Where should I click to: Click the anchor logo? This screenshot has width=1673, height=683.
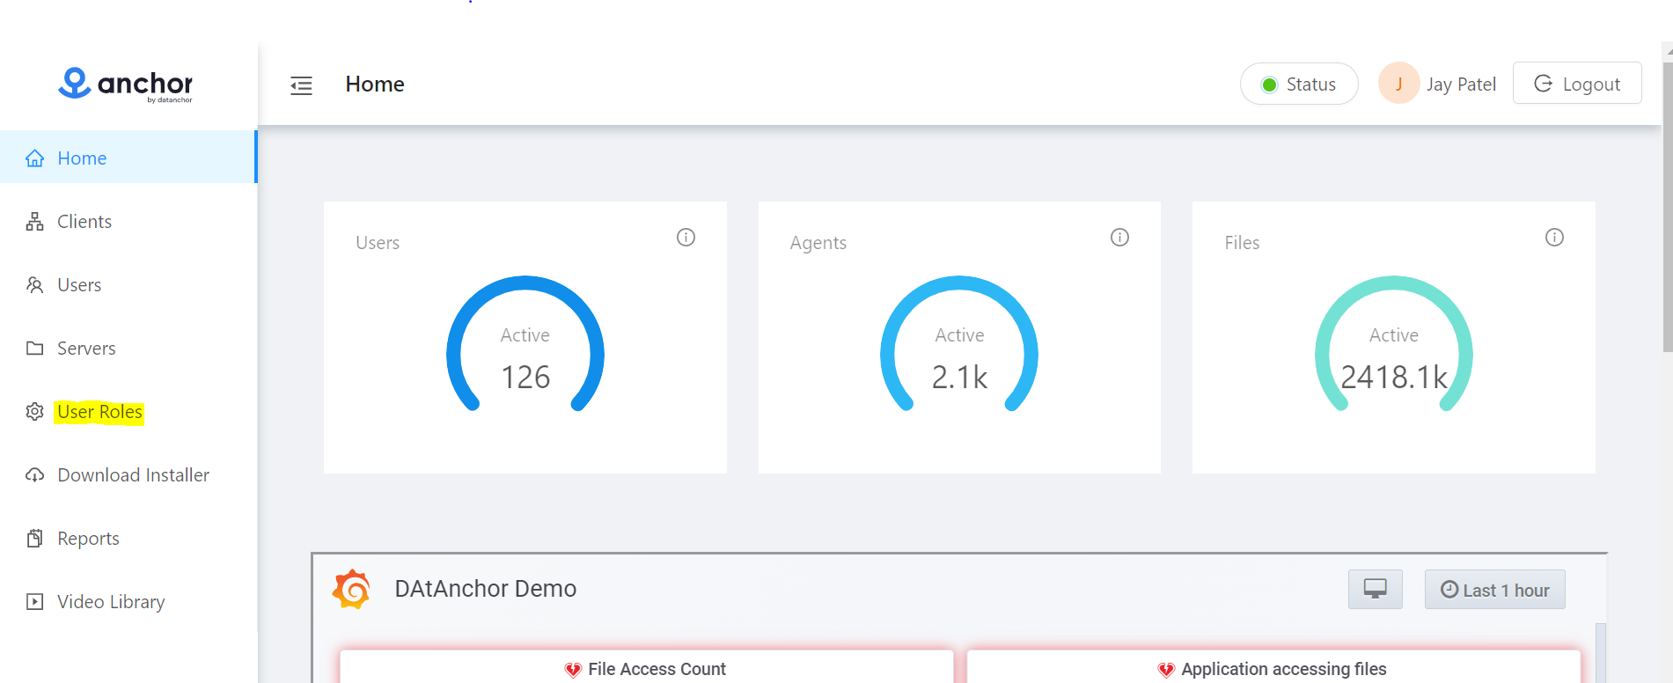(125, 84)
